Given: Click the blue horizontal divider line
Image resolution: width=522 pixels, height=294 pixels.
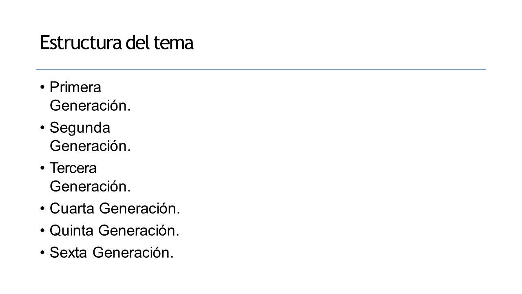Looking at the screenshot, I should tap(261, 70).
